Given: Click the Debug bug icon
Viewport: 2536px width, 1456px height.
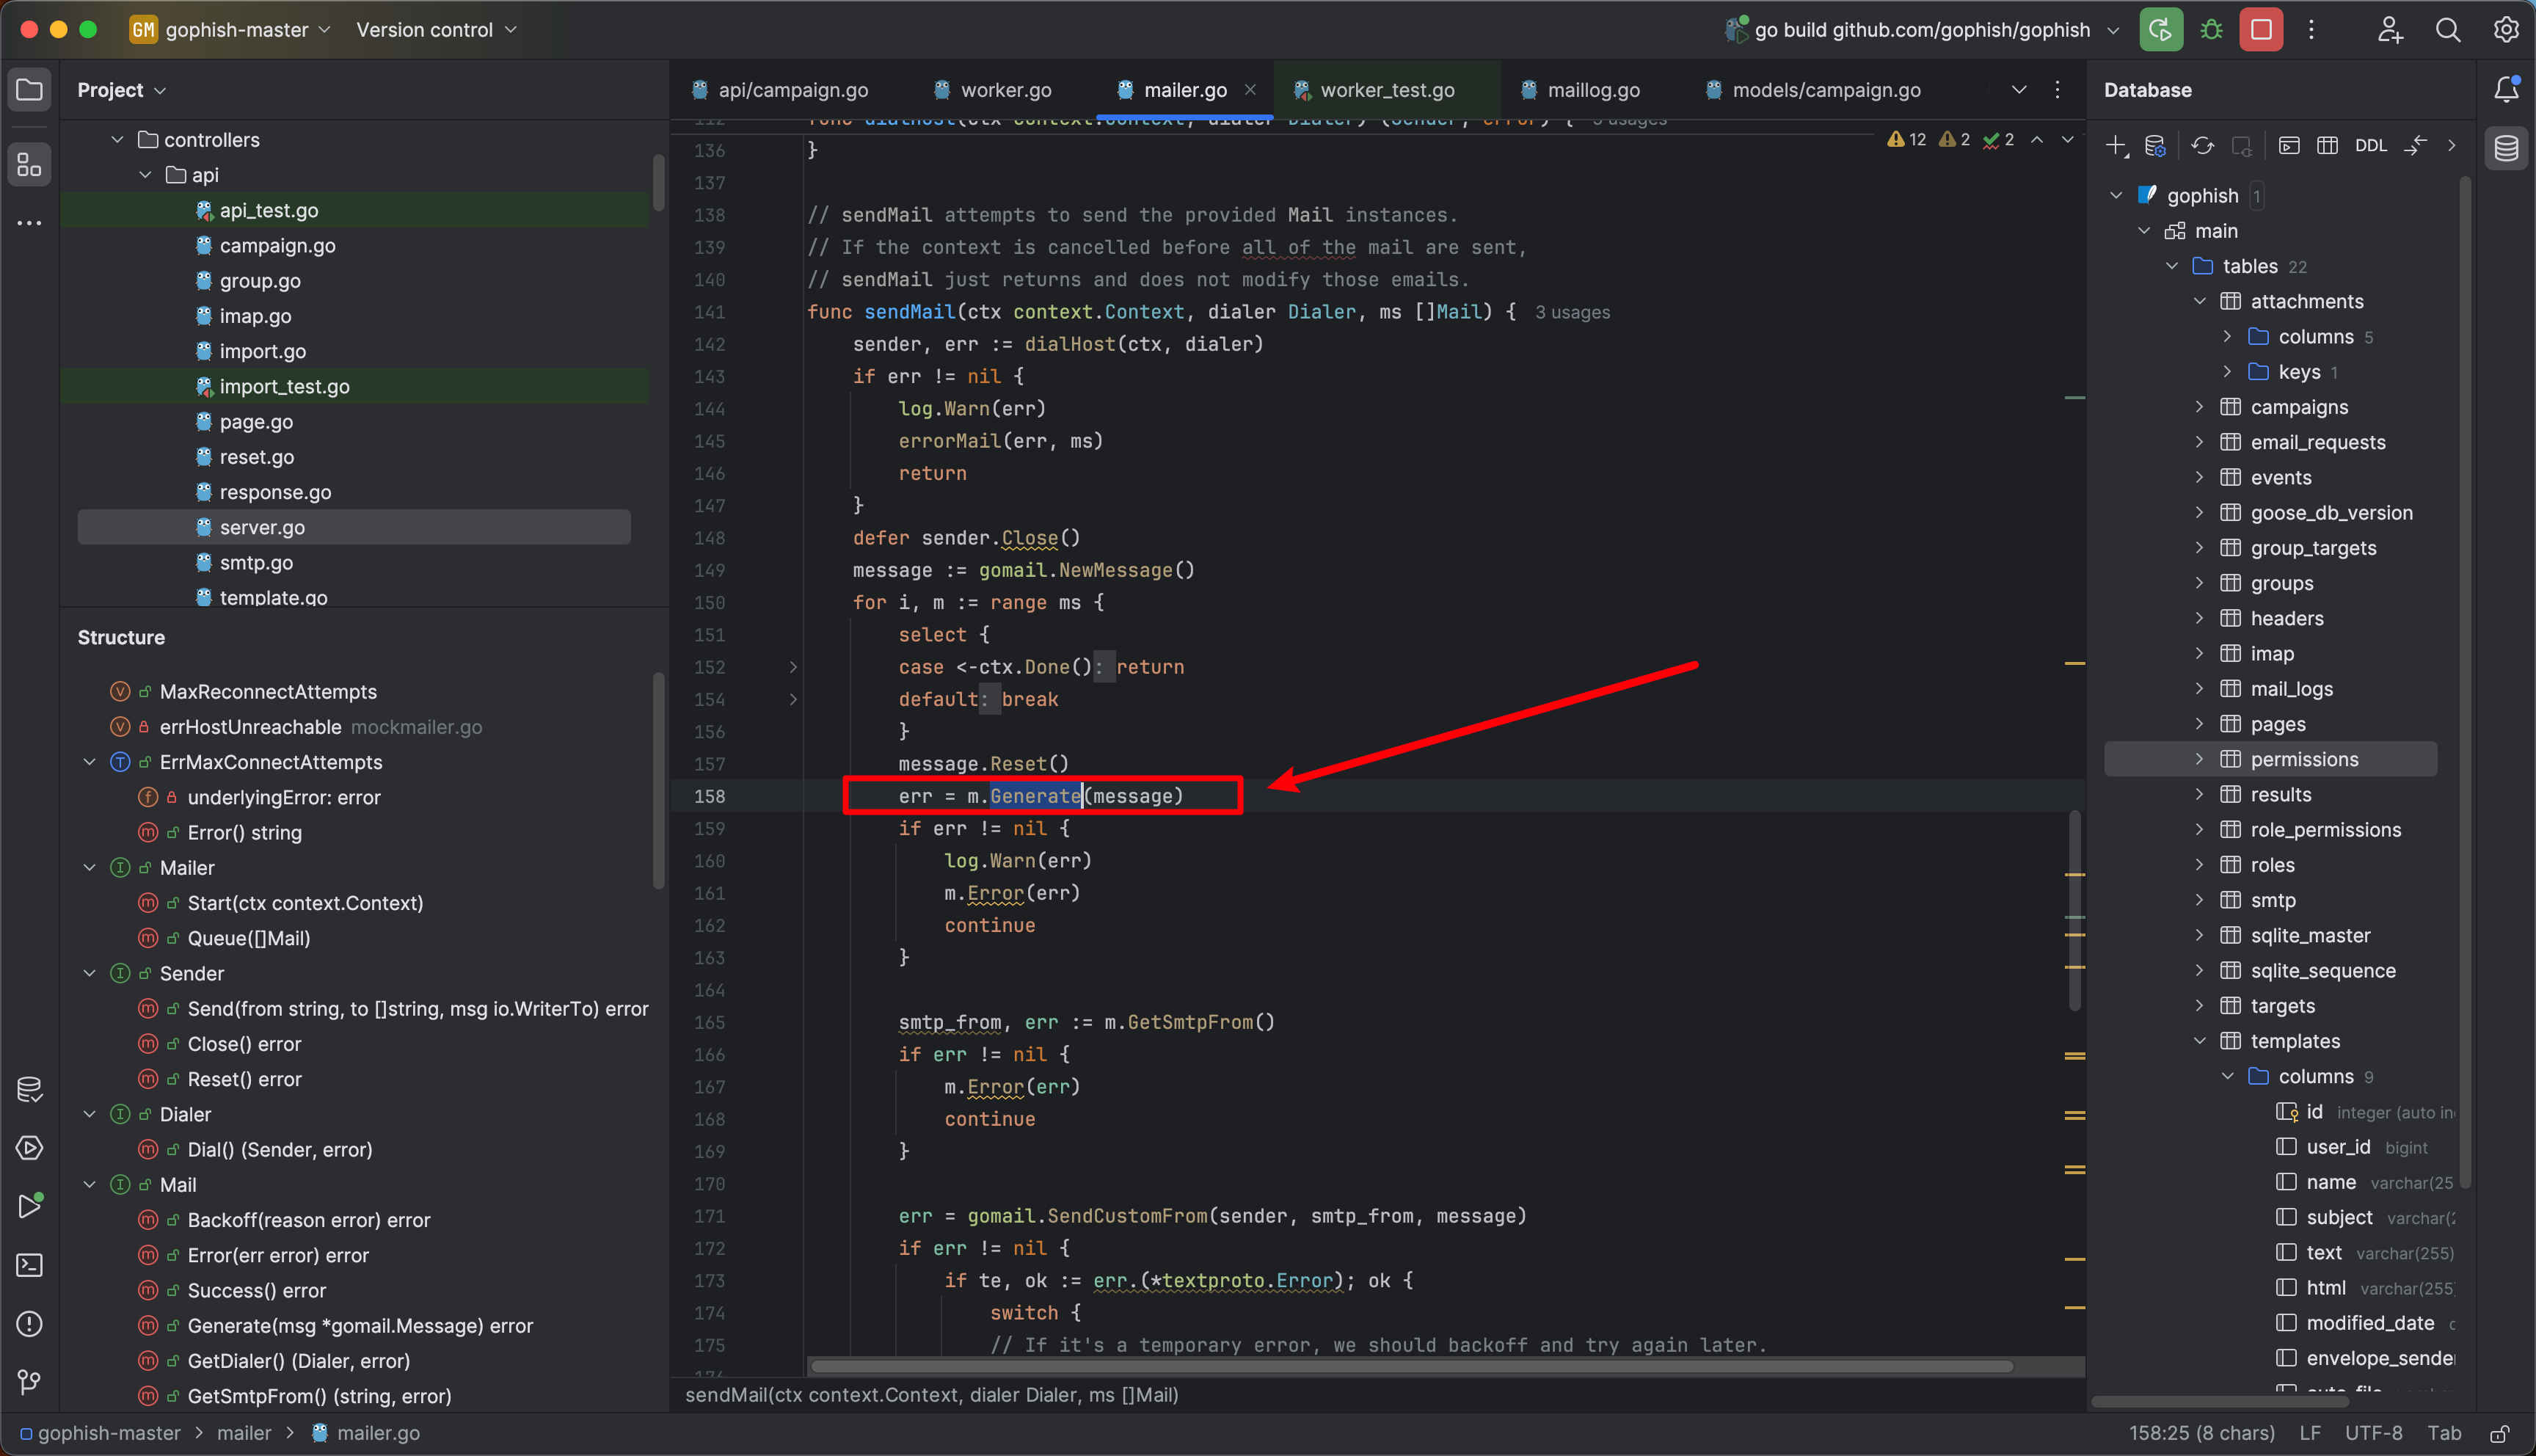Looking at the screenshot, I should point(2211,30).
